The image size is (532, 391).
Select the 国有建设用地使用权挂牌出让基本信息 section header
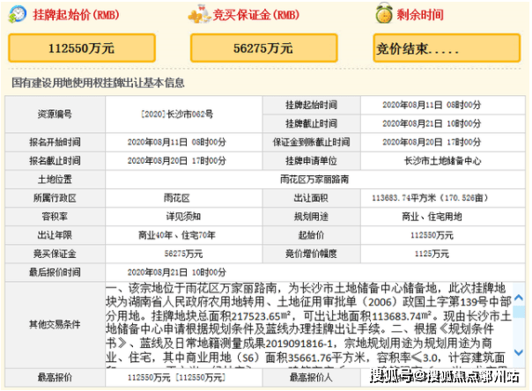(98, 83)
